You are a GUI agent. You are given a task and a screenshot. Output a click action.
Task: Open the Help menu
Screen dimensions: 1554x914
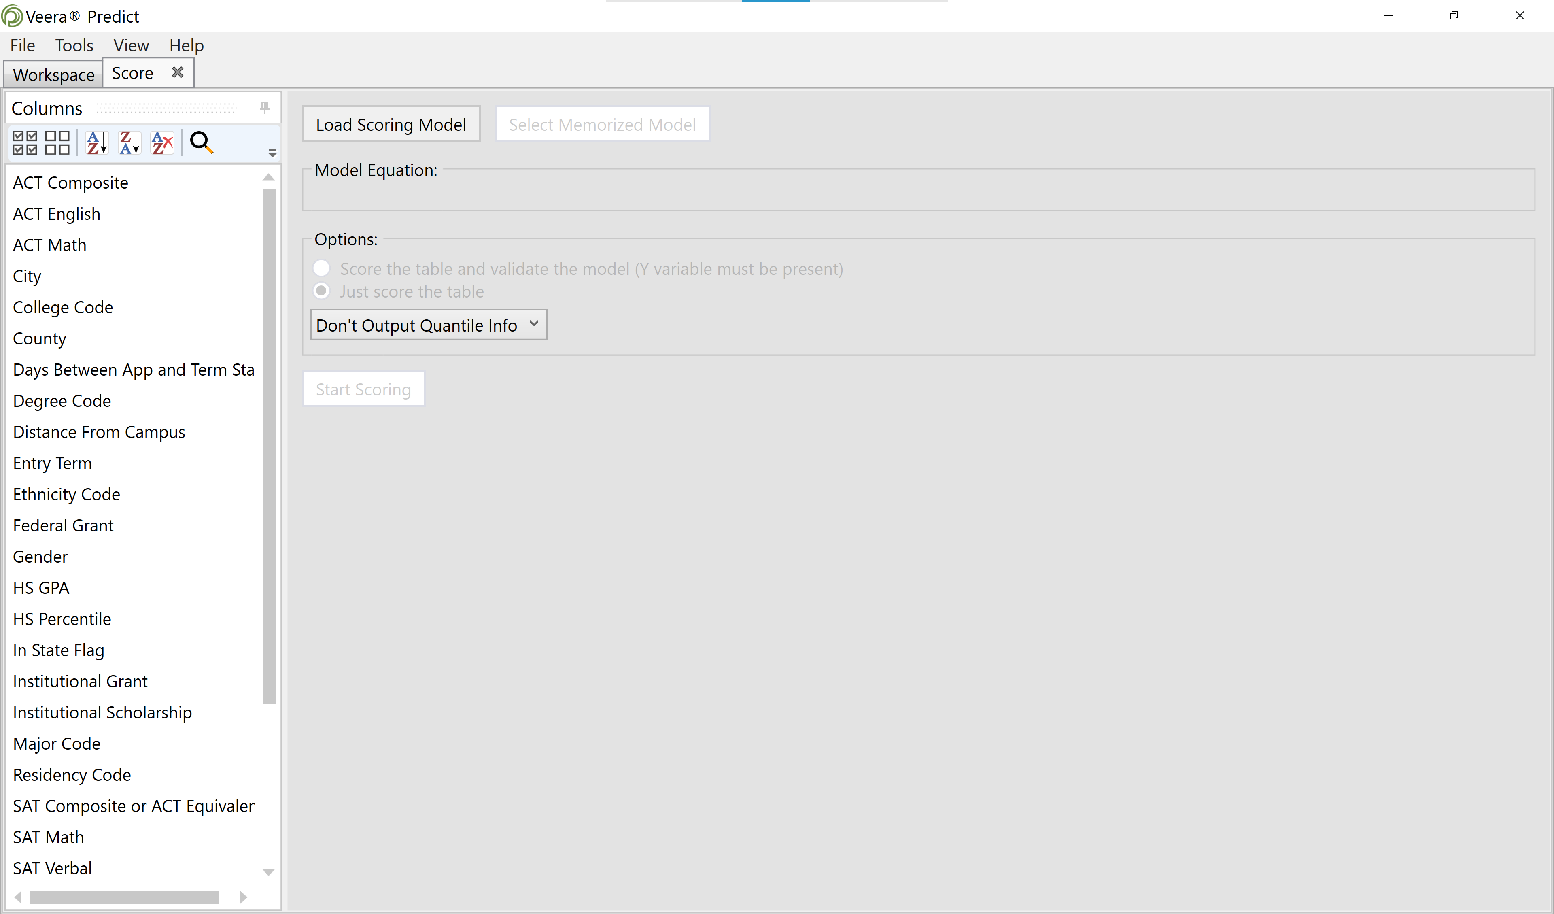pos(186,45)
